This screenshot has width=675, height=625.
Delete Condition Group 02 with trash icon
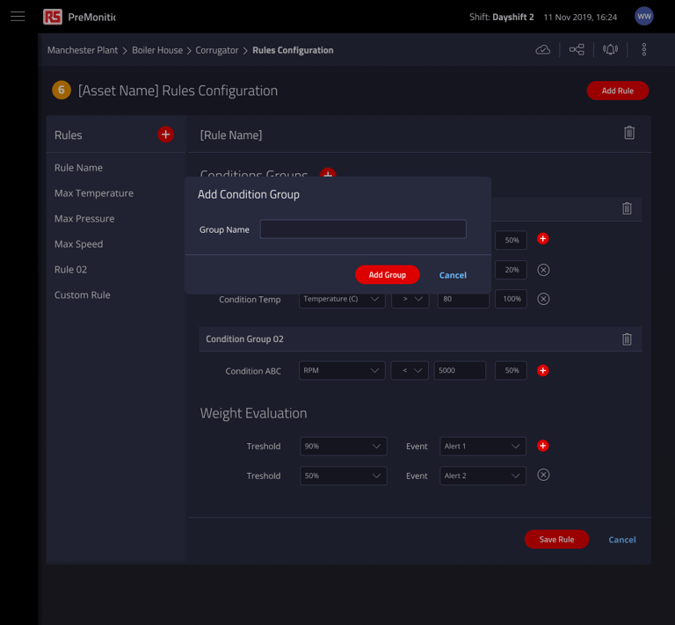pos(627,339)
